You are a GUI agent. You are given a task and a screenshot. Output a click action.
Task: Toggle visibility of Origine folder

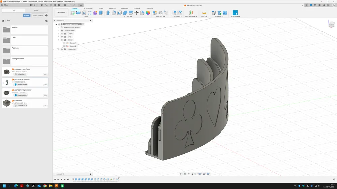point(62,34)
